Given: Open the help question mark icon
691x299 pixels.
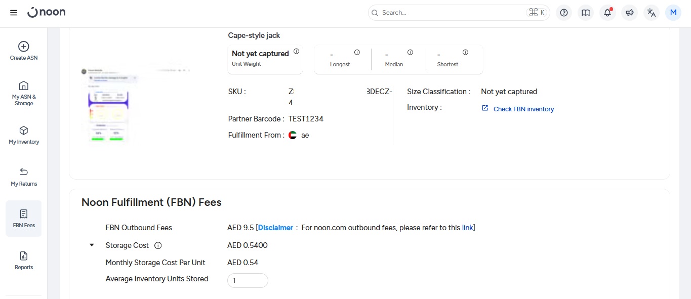Looking at the screenshot, I should point(564,13).
